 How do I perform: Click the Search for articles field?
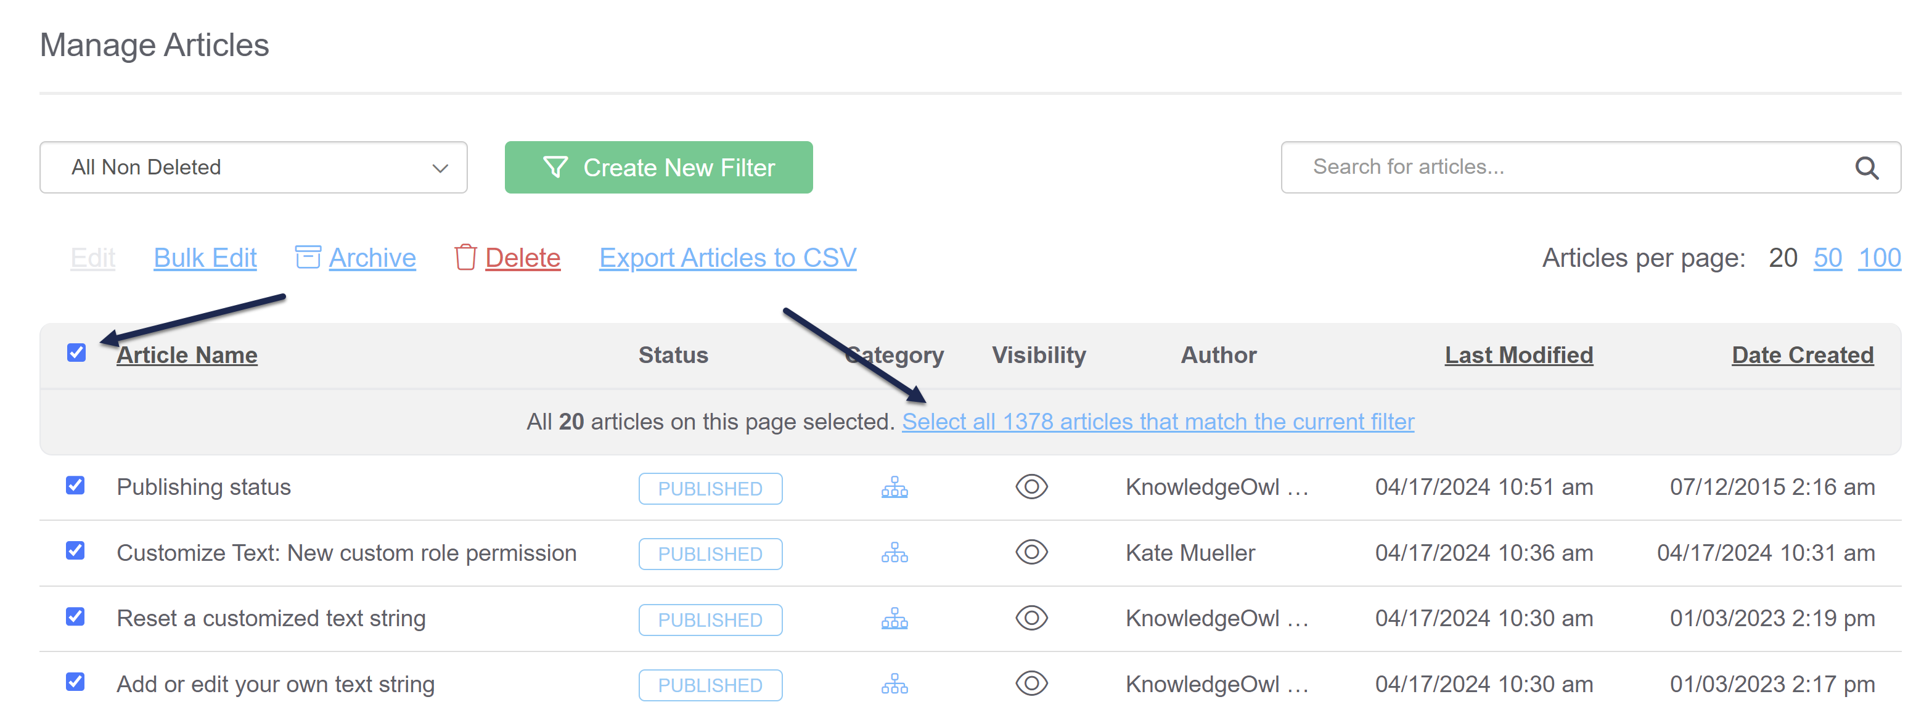click(x=1568, y=167)
